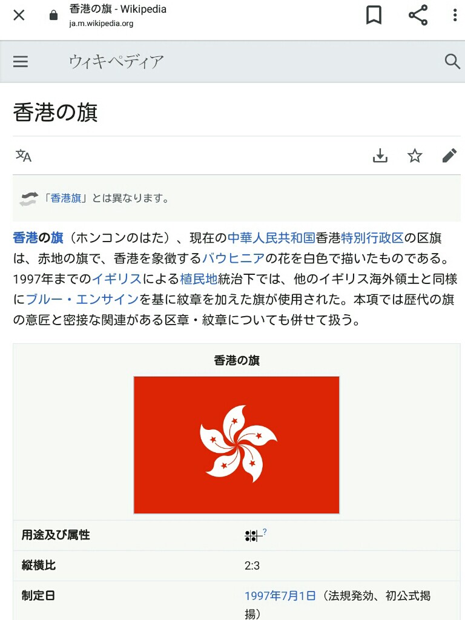This screenshot has height=620, width=465.
Task: Click the flag usage symbol question mark
Action: (x=265, y=532)
